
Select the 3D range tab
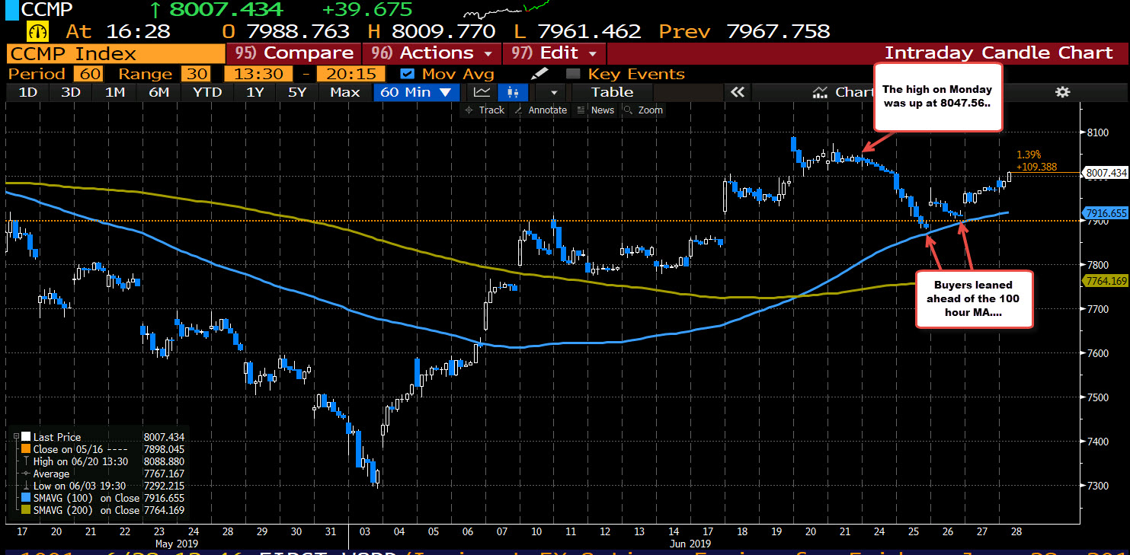71,92
